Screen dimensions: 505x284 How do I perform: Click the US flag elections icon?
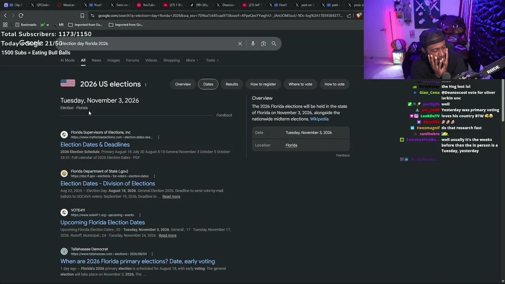68,83
